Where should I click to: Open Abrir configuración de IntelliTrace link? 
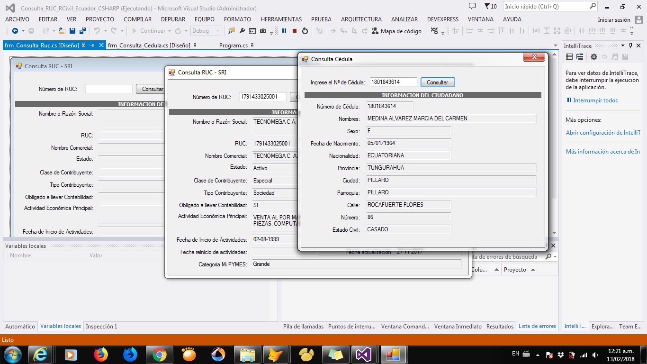tap(603, 133)
